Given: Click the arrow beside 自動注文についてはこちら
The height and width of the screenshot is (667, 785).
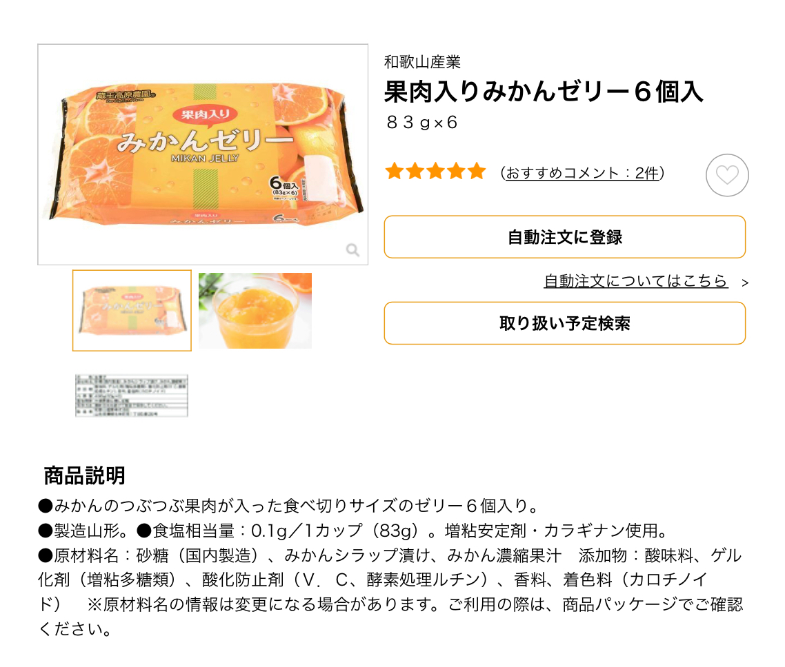Looking at the screenshot, I should (x=744, y=283).
